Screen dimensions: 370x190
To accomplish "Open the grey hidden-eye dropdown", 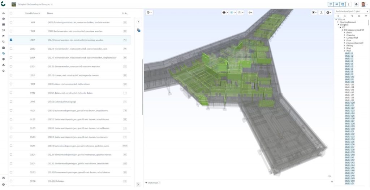I will 240,13.
